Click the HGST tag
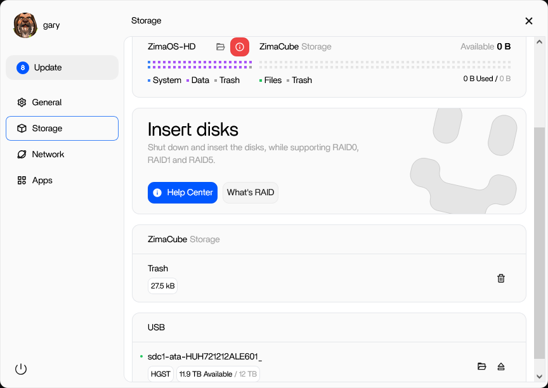 coord(160,374)
